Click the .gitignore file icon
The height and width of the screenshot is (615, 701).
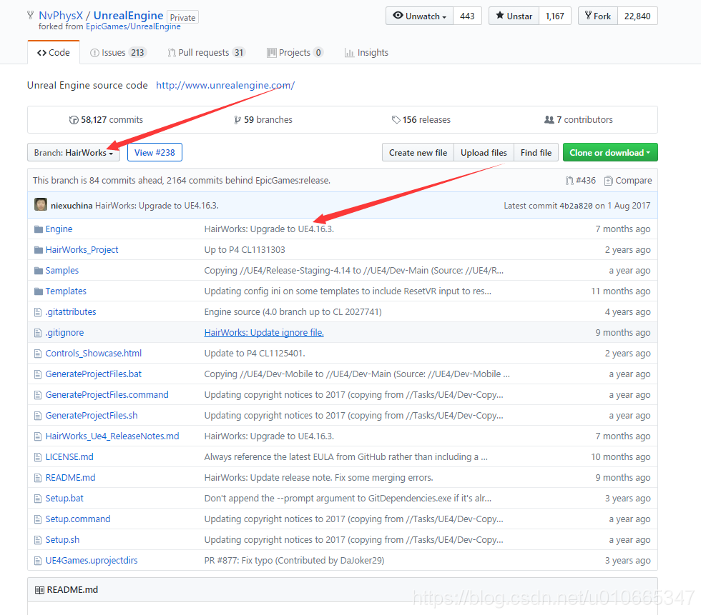pyautogui.click(x=38, y=333)
